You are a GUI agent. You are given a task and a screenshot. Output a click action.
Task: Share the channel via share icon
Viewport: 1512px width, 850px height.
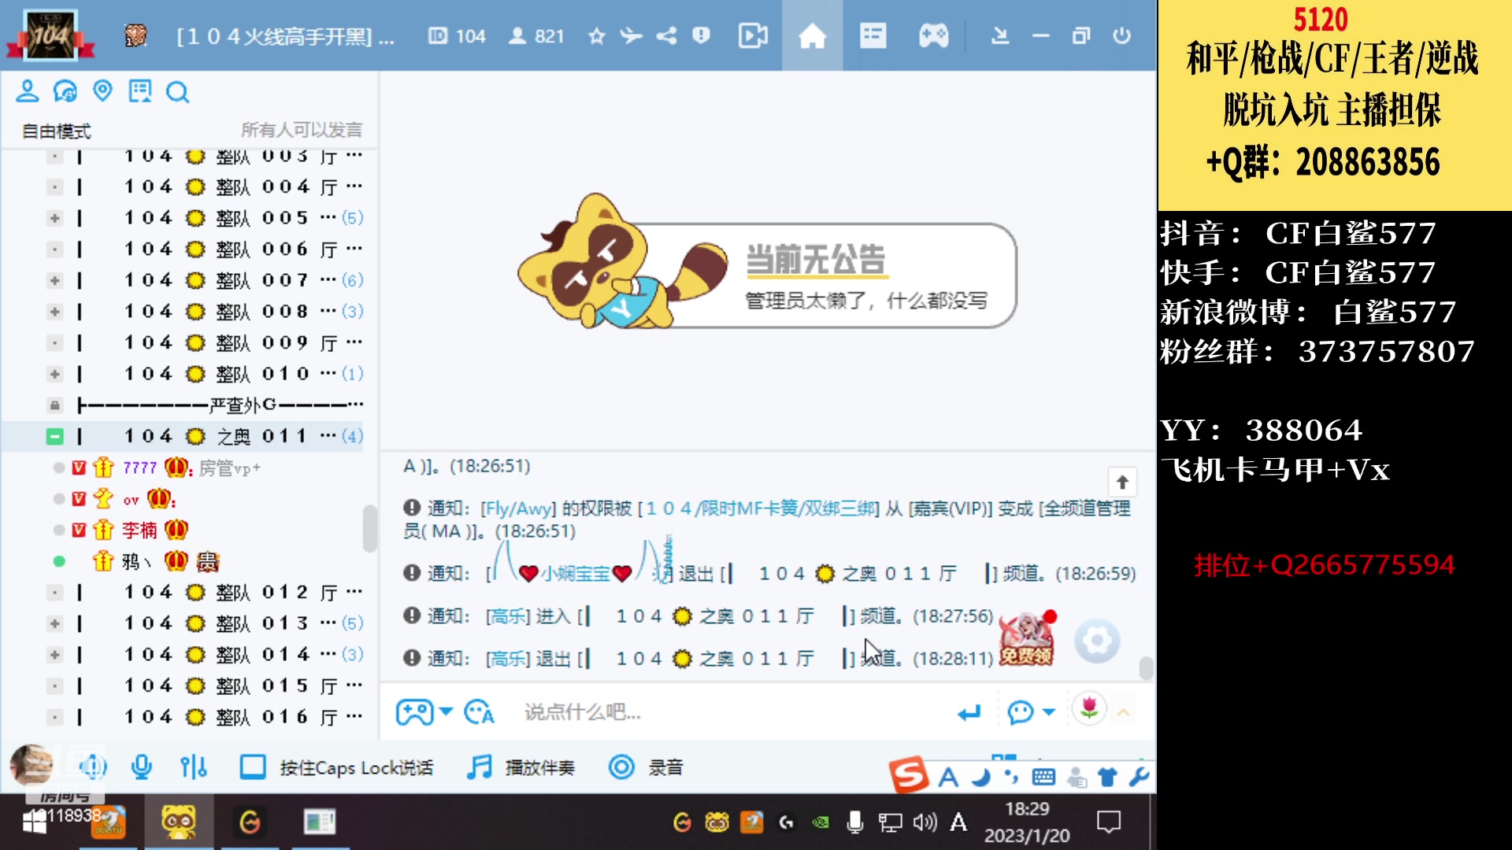tap(666, 36)
